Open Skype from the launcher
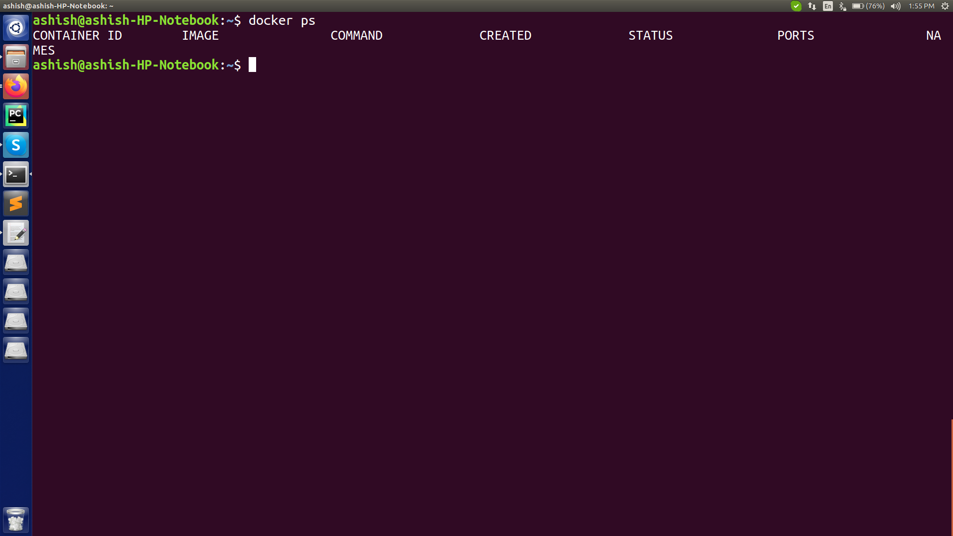This screenshot has width=953, height=536. coord(16,145)
